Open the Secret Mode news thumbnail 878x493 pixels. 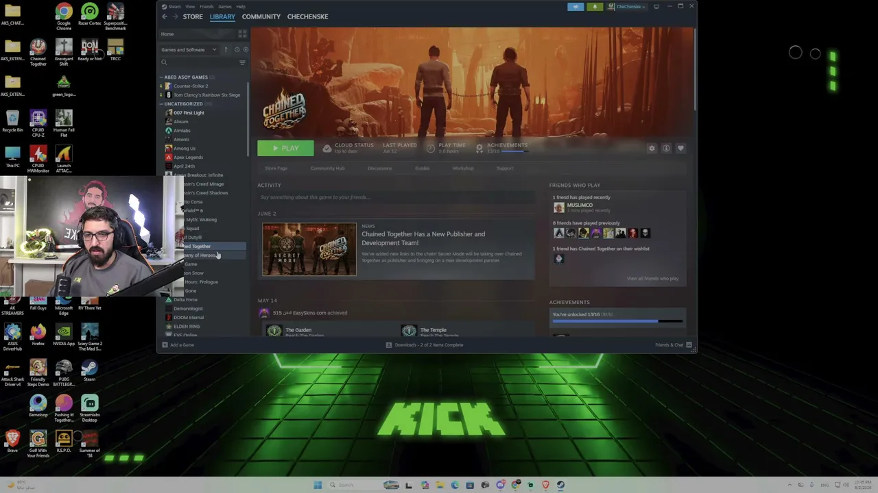point(309,249)
